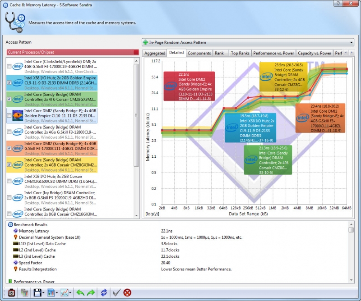Click the floppy disk save icon
361x301 pixels.
click(x=37, y=292)
